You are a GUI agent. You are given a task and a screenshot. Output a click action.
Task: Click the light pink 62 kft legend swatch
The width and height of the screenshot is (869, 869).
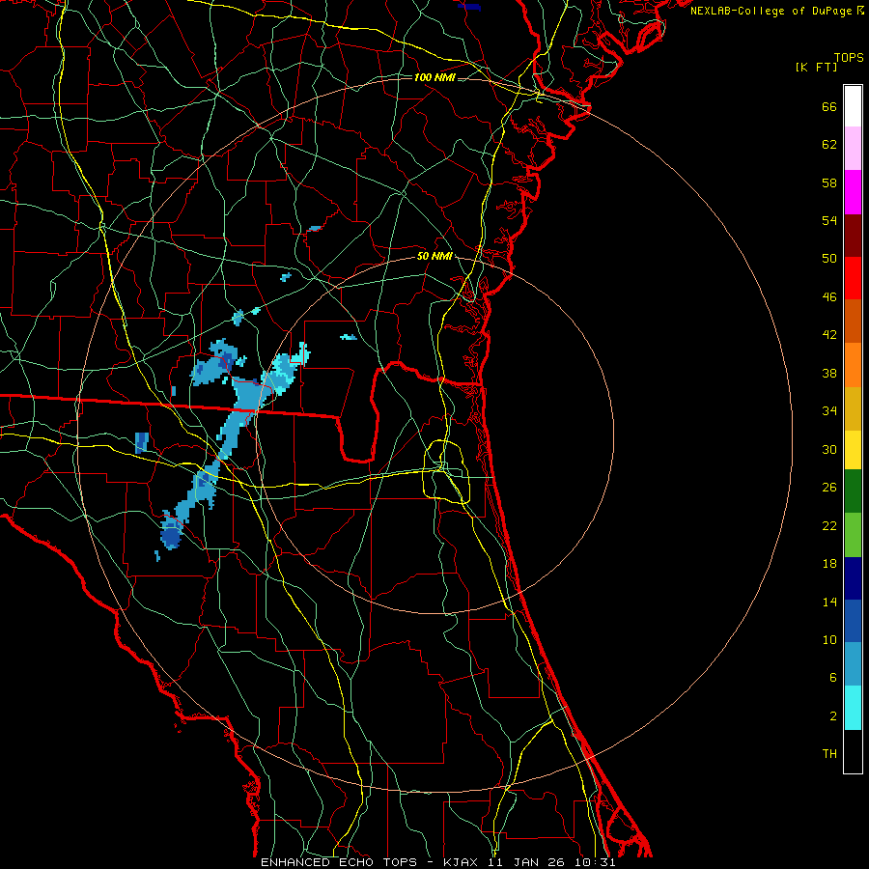tap(853, 148)
